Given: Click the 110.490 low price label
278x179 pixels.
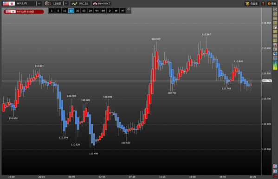Looking at the screenshot, I should pos(94,154).
